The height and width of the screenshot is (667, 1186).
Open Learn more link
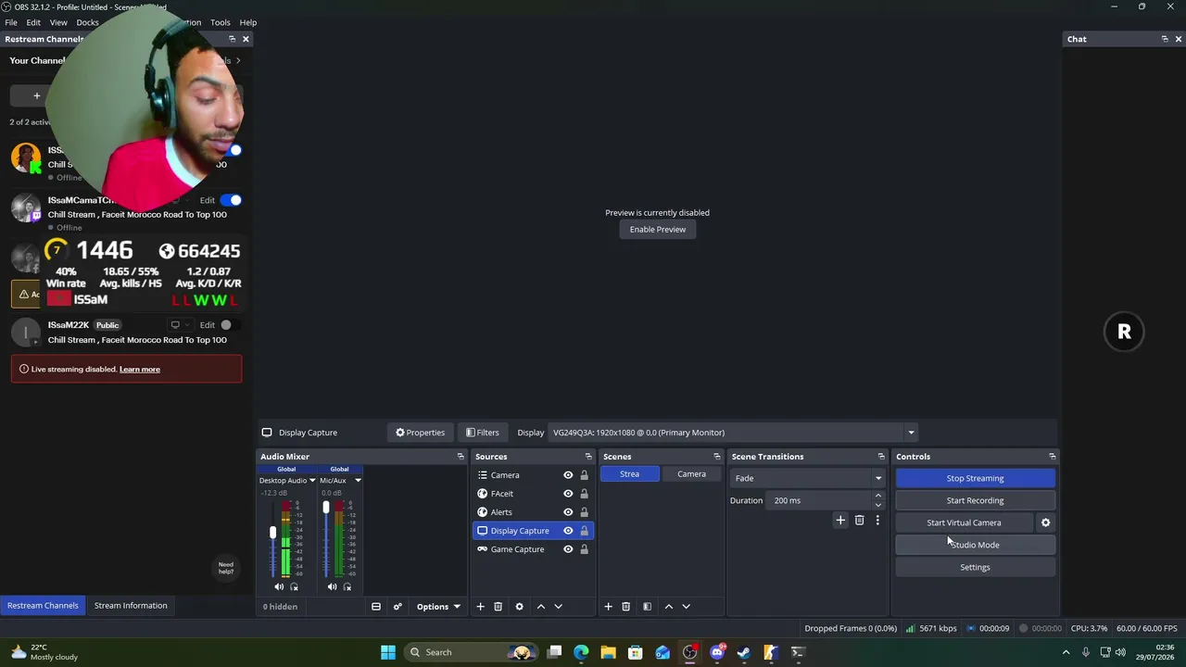click(x=140, y=370)
